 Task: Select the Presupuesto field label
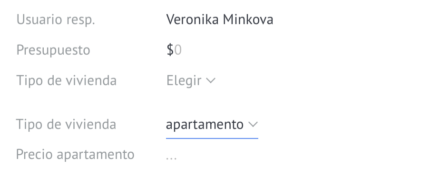pos(53,50)
